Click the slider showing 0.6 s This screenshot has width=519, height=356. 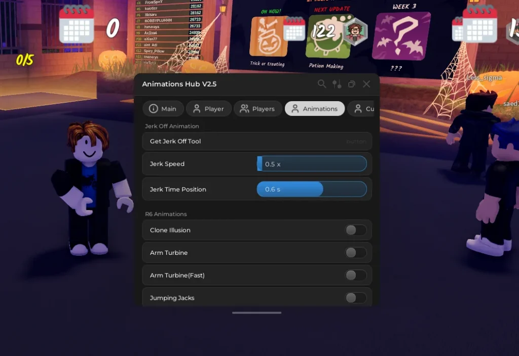[x=312, y=189]
